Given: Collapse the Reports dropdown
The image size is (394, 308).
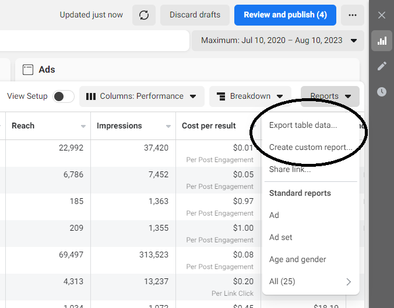Looking at the screenshot, I should [x=330, y=96].
